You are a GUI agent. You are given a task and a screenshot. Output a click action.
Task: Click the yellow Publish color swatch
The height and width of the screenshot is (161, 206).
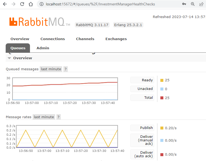click(x=162, y=128)
